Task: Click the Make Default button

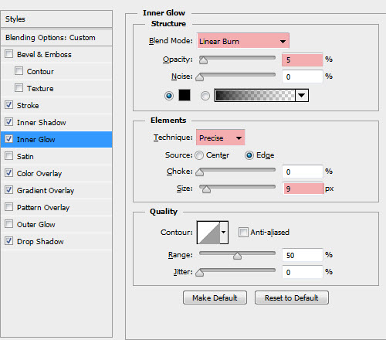Action: 215,297
